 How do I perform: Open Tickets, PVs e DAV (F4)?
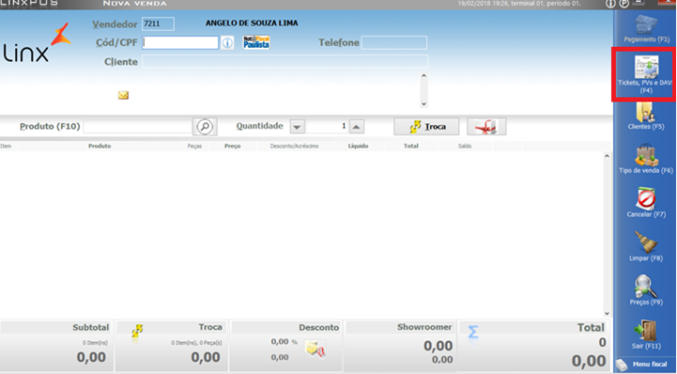coord(645,74)
